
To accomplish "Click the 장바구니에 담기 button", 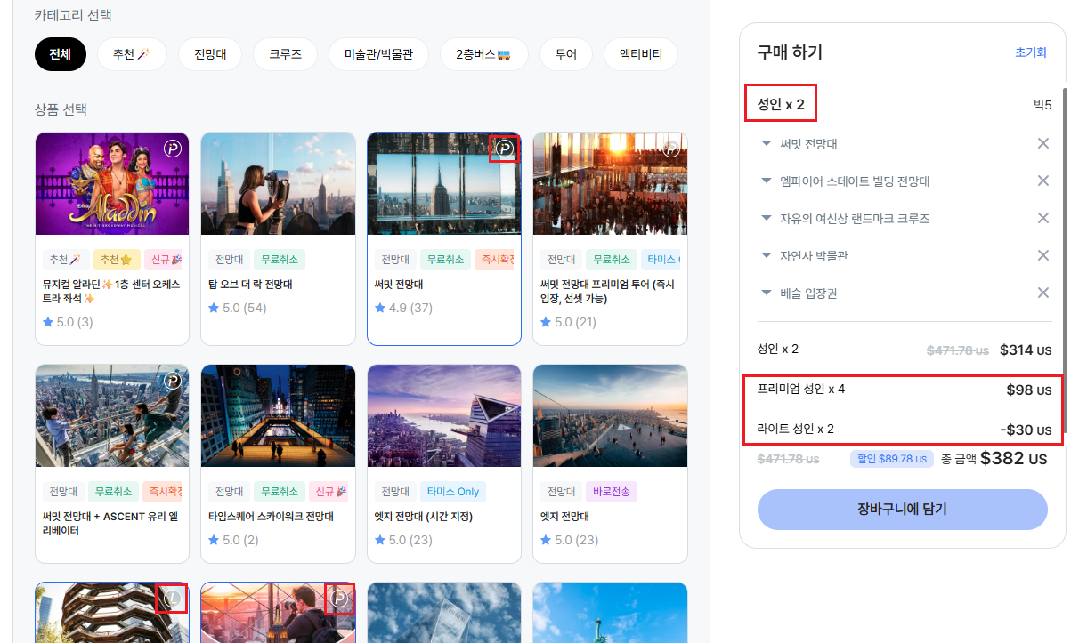I will coord(902,510).
